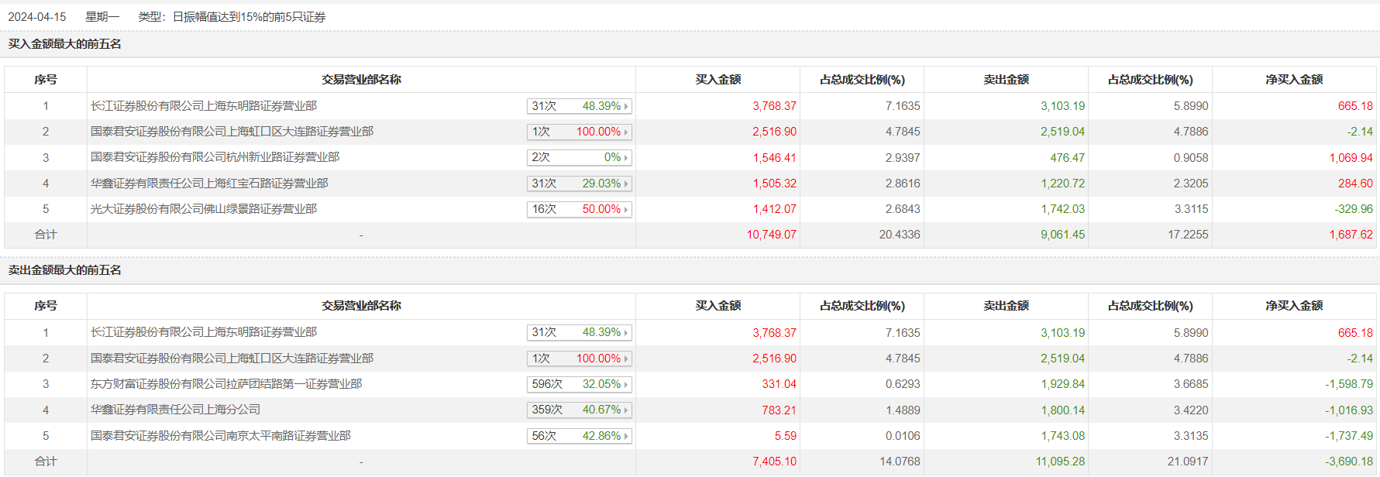Open 国泰君安杭州新业路证券营业部 link
The image size is (1380, 477).
tap(215, 157)
